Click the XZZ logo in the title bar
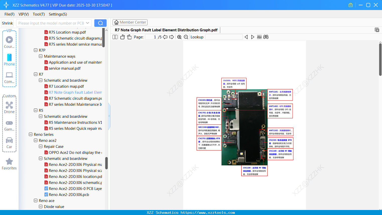 point(6,5)
